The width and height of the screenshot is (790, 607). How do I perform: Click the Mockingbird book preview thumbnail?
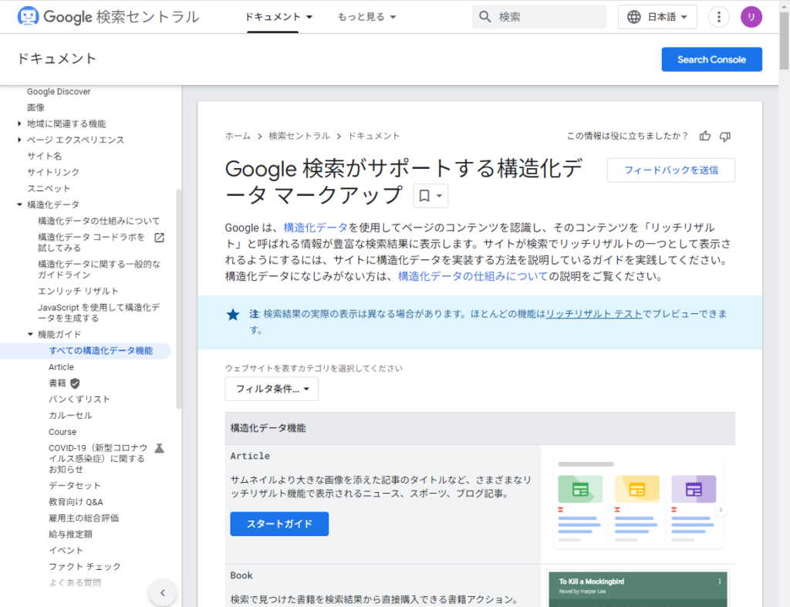click(x=637, y=589)
